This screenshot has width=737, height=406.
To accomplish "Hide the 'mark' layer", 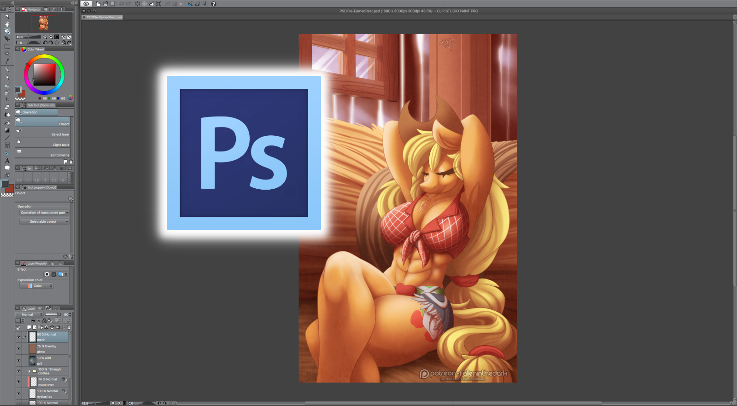I will pyautogui.click(x=18, y=337).
